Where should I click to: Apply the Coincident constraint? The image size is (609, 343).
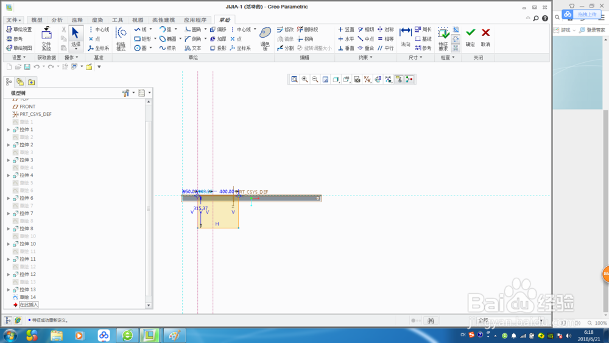(x=366, y=48)
